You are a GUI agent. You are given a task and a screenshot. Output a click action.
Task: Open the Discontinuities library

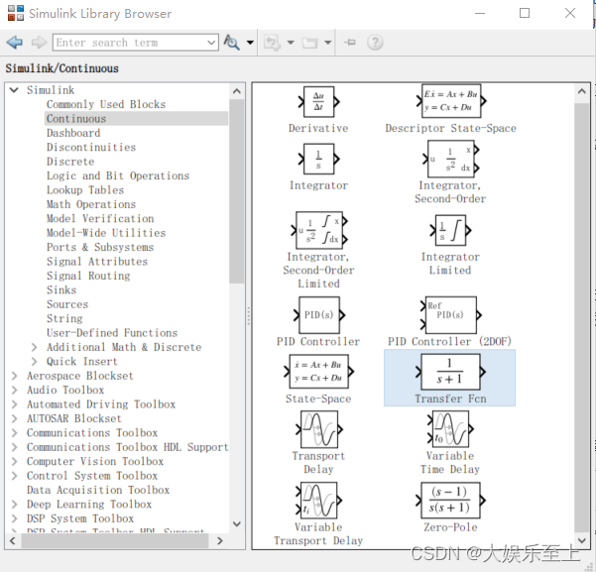point(91,147)
